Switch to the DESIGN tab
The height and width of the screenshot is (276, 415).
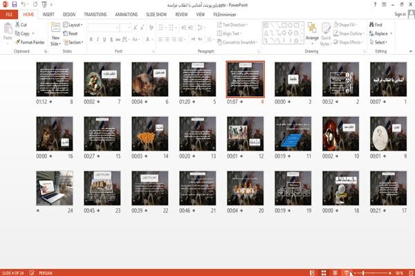click(69, 15)
